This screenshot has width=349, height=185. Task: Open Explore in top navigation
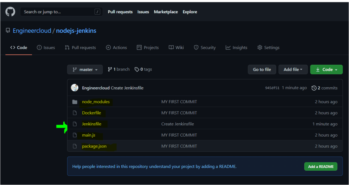(190, 12)
